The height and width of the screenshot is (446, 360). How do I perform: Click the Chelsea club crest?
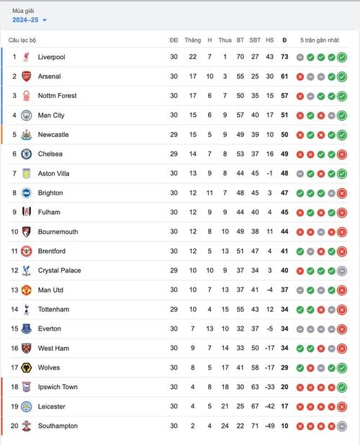point(27,154)
